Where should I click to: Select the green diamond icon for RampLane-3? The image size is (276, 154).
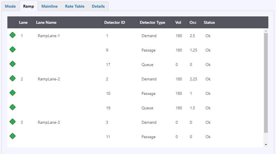13,121
